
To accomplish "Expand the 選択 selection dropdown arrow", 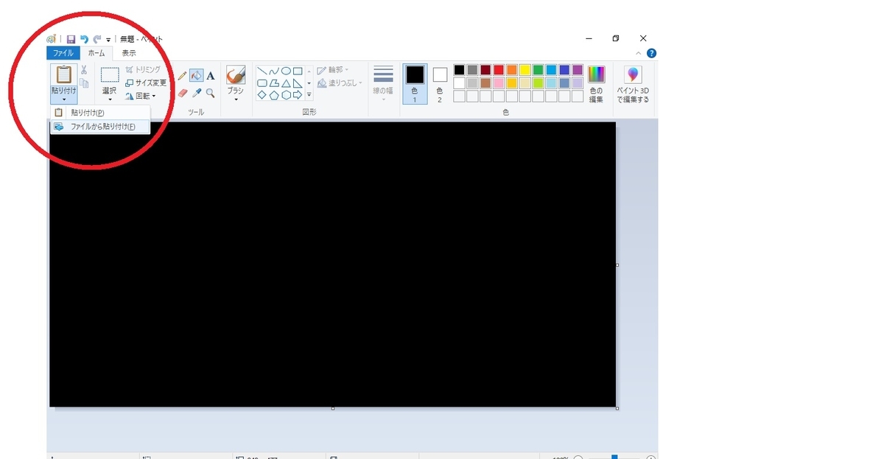I will point(110,99).
